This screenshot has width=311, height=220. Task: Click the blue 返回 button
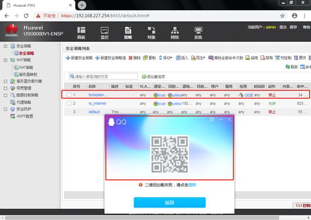coord(170,203)
